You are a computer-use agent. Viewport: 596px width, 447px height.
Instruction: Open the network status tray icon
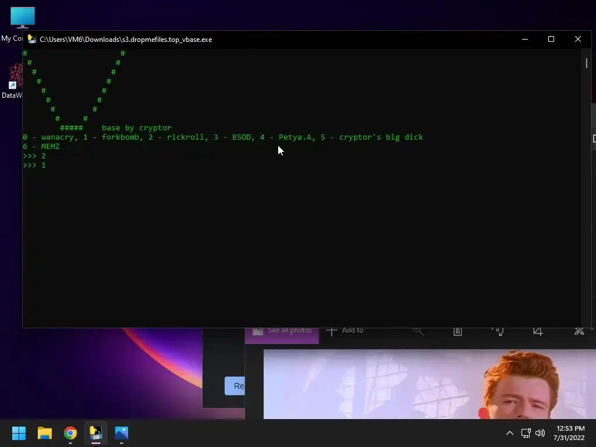point(526,433)
